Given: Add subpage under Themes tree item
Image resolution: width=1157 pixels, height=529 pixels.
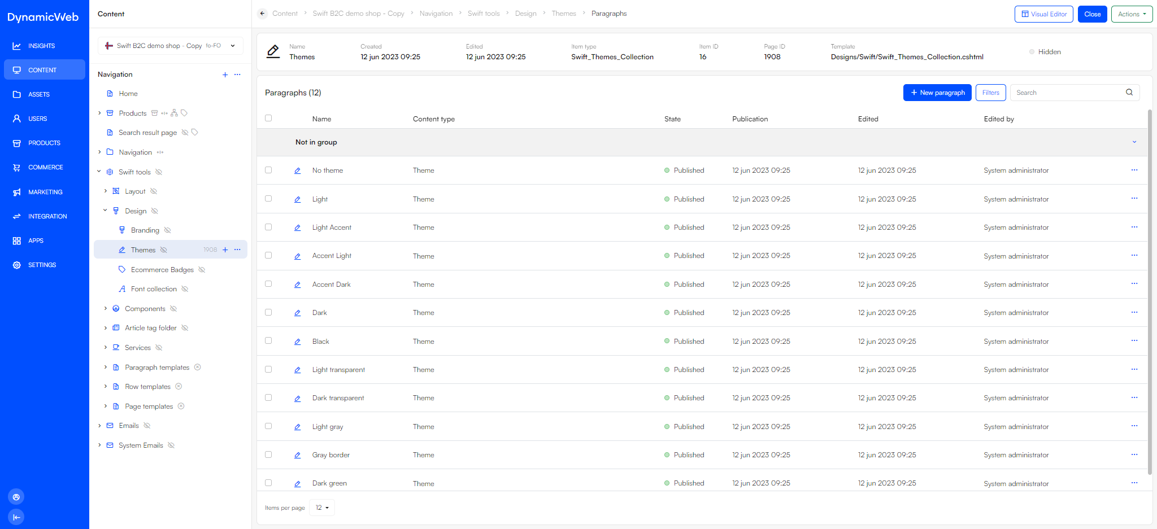Looking at the screenshot, I should point(225,250).
